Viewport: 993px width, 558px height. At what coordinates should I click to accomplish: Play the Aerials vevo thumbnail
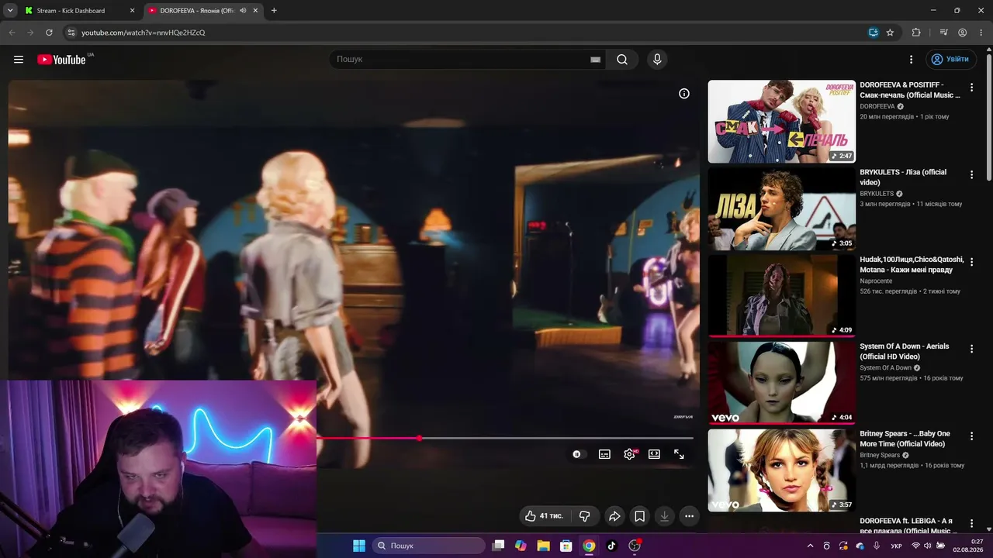pyautogui.click(x=781, y=383)
